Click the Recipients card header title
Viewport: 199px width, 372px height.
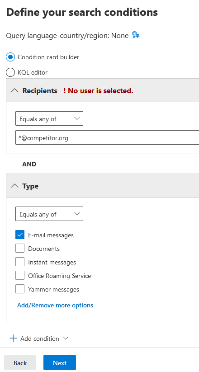[40, 91]
